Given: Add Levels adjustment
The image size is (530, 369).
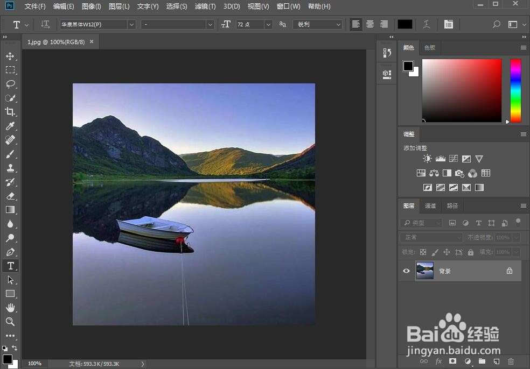Looking at the screenshot, I should [x=441, y=159].
